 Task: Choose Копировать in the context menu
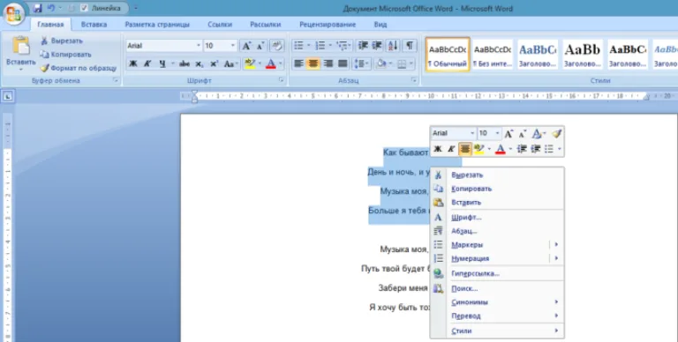(497, 189)
